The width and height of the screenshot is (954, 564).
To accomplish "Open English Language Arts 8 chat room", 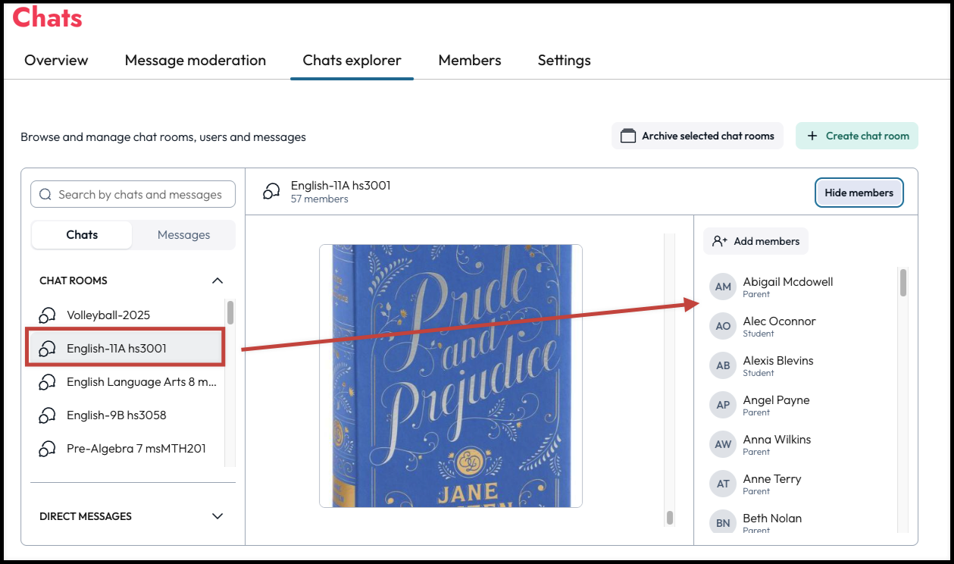I will (x=127, y=381).
